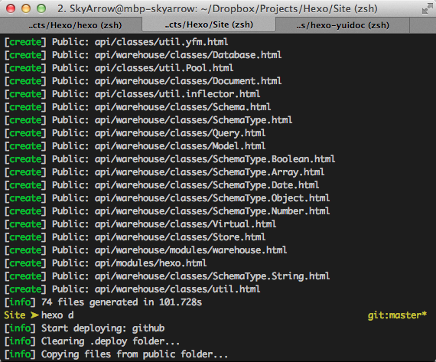Click the 'Clearing .deploy folder...' line
Viewport: 436px width, 362px height.
coord(92,341)
